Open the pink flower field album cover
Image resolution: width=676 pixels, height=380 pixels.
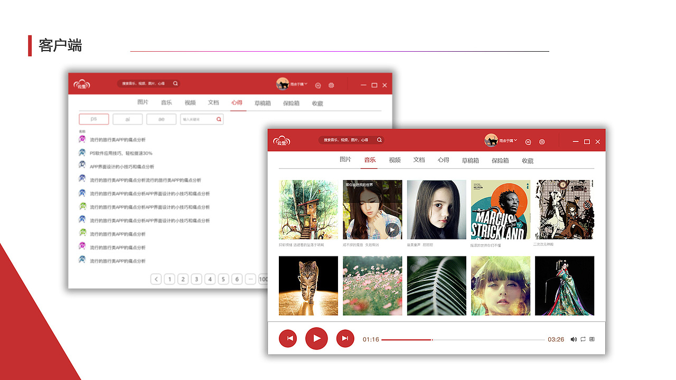tap(372, 286)
